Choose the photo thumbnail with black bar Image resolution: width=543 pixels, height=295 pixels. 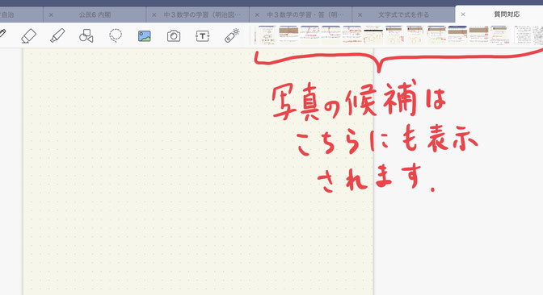[x=373, y=35]
